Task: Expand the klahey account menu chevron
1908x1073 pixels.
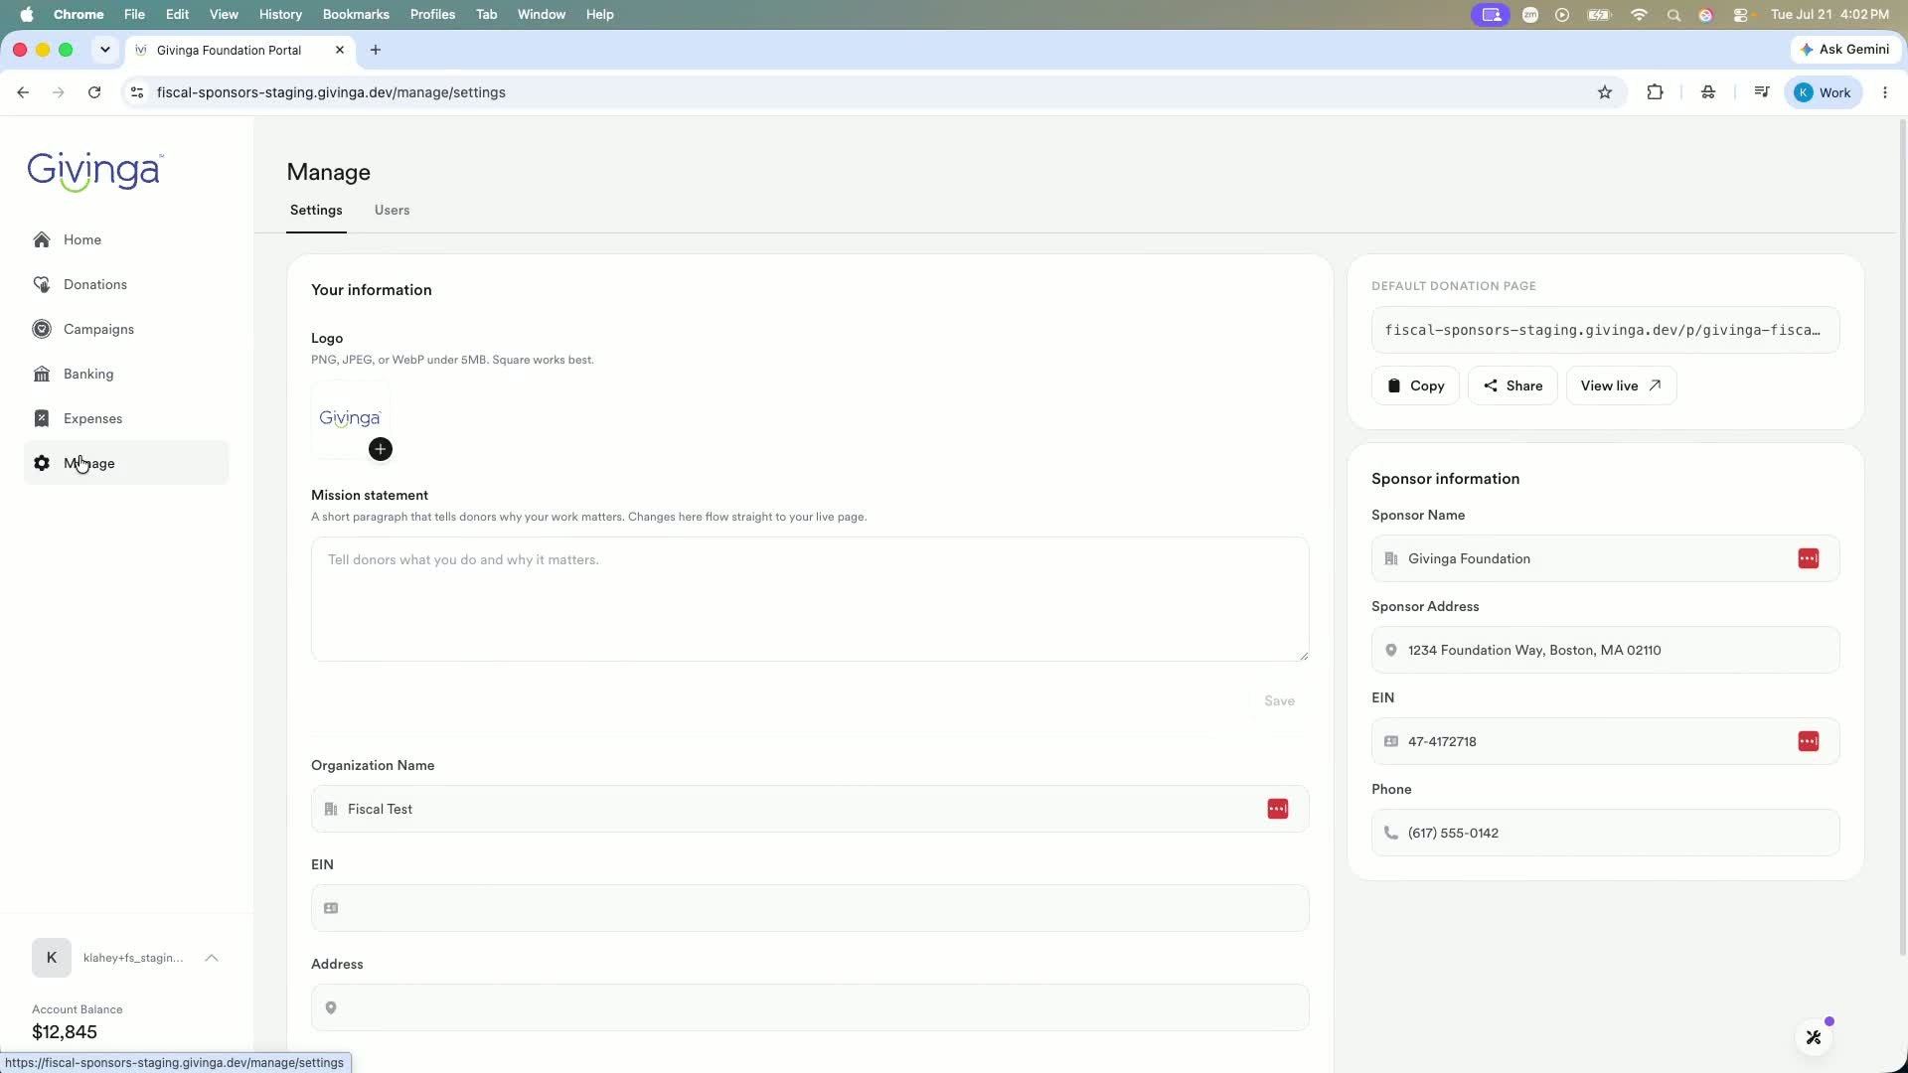Action: tap(212, 958)
